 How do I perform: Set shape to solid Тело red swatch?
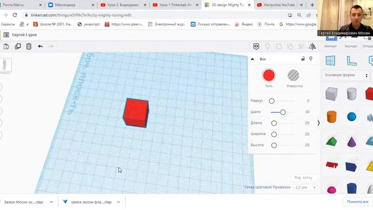[x=269, y=75]
